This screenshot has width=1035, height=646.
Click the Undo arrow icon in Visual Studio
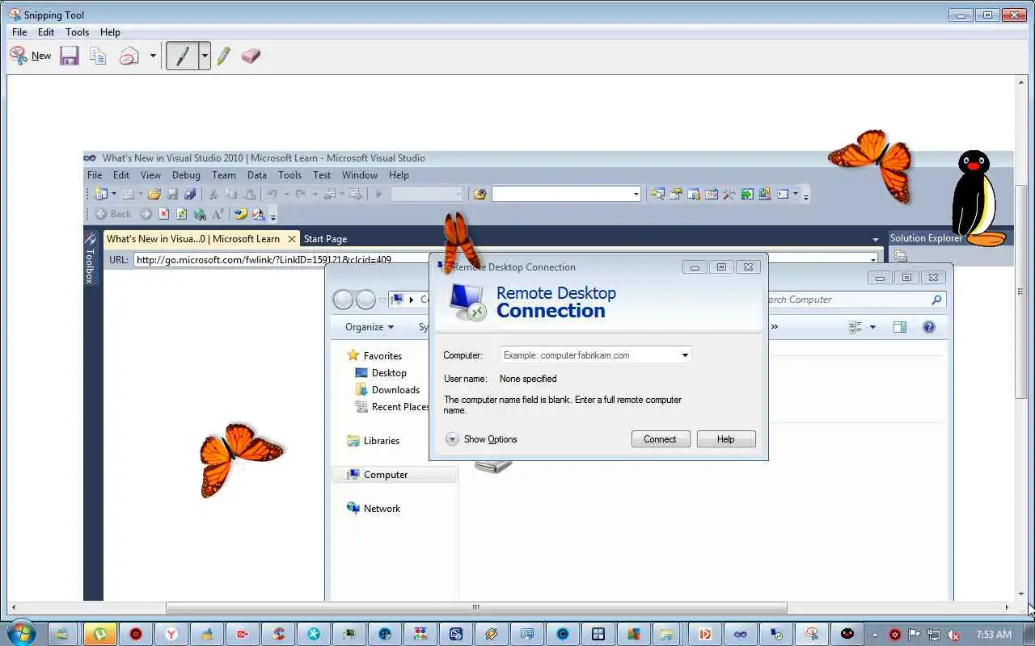click(272, 194)
